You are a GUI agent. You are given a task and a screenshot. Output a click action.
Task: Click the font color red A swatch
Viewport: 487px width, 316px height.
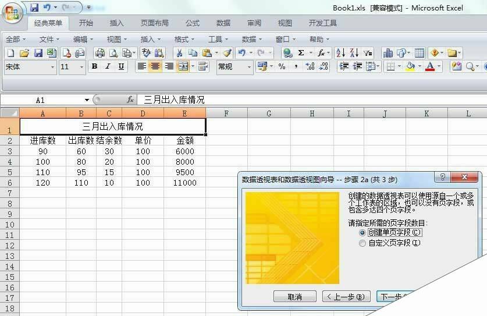[430, 67]
